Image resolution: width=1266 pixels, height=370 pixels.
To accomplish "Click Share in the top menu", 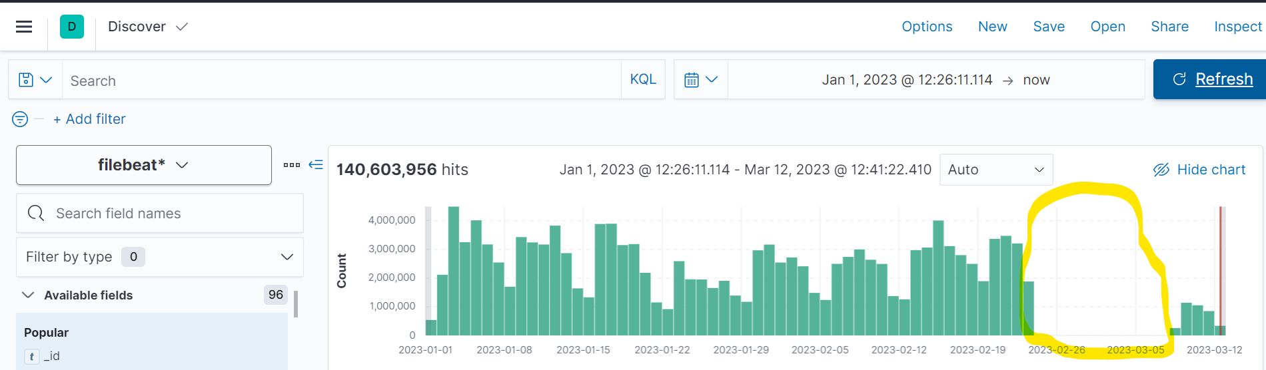I will [x=1169, y=27].
